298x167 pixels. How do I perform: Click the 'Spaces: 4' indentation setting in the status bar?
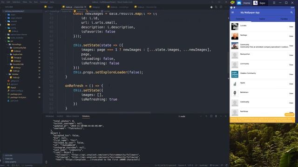tap(182, 165)
